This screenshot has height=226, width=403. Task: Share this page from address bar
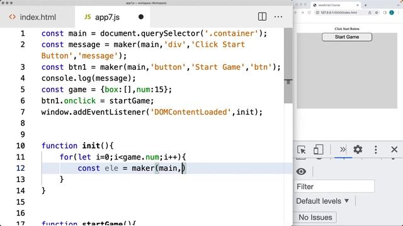click(370, 13)
